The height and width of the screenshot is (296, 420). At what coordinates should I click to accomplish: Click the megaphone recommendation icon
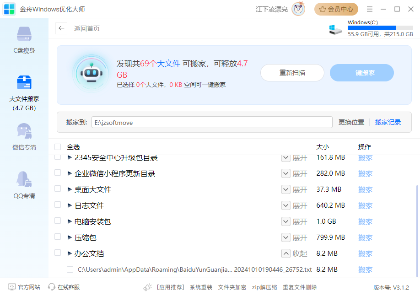pyautogui.click(x=148, y=287)
